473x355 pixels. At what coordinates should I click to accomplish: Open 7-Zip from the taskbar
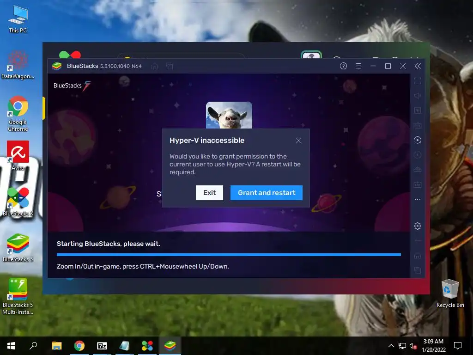(x=102, y=346)
